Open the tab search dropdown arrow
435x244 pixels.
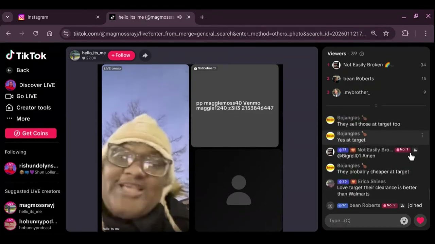pyautogui.click(x=7, y=17)
